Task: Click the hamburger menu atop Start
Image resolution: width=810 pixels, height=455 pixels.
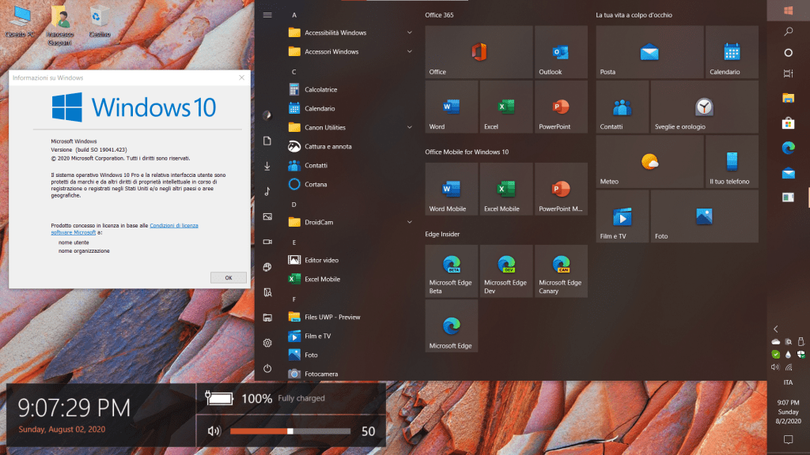Action: click(x=267, y=15)
